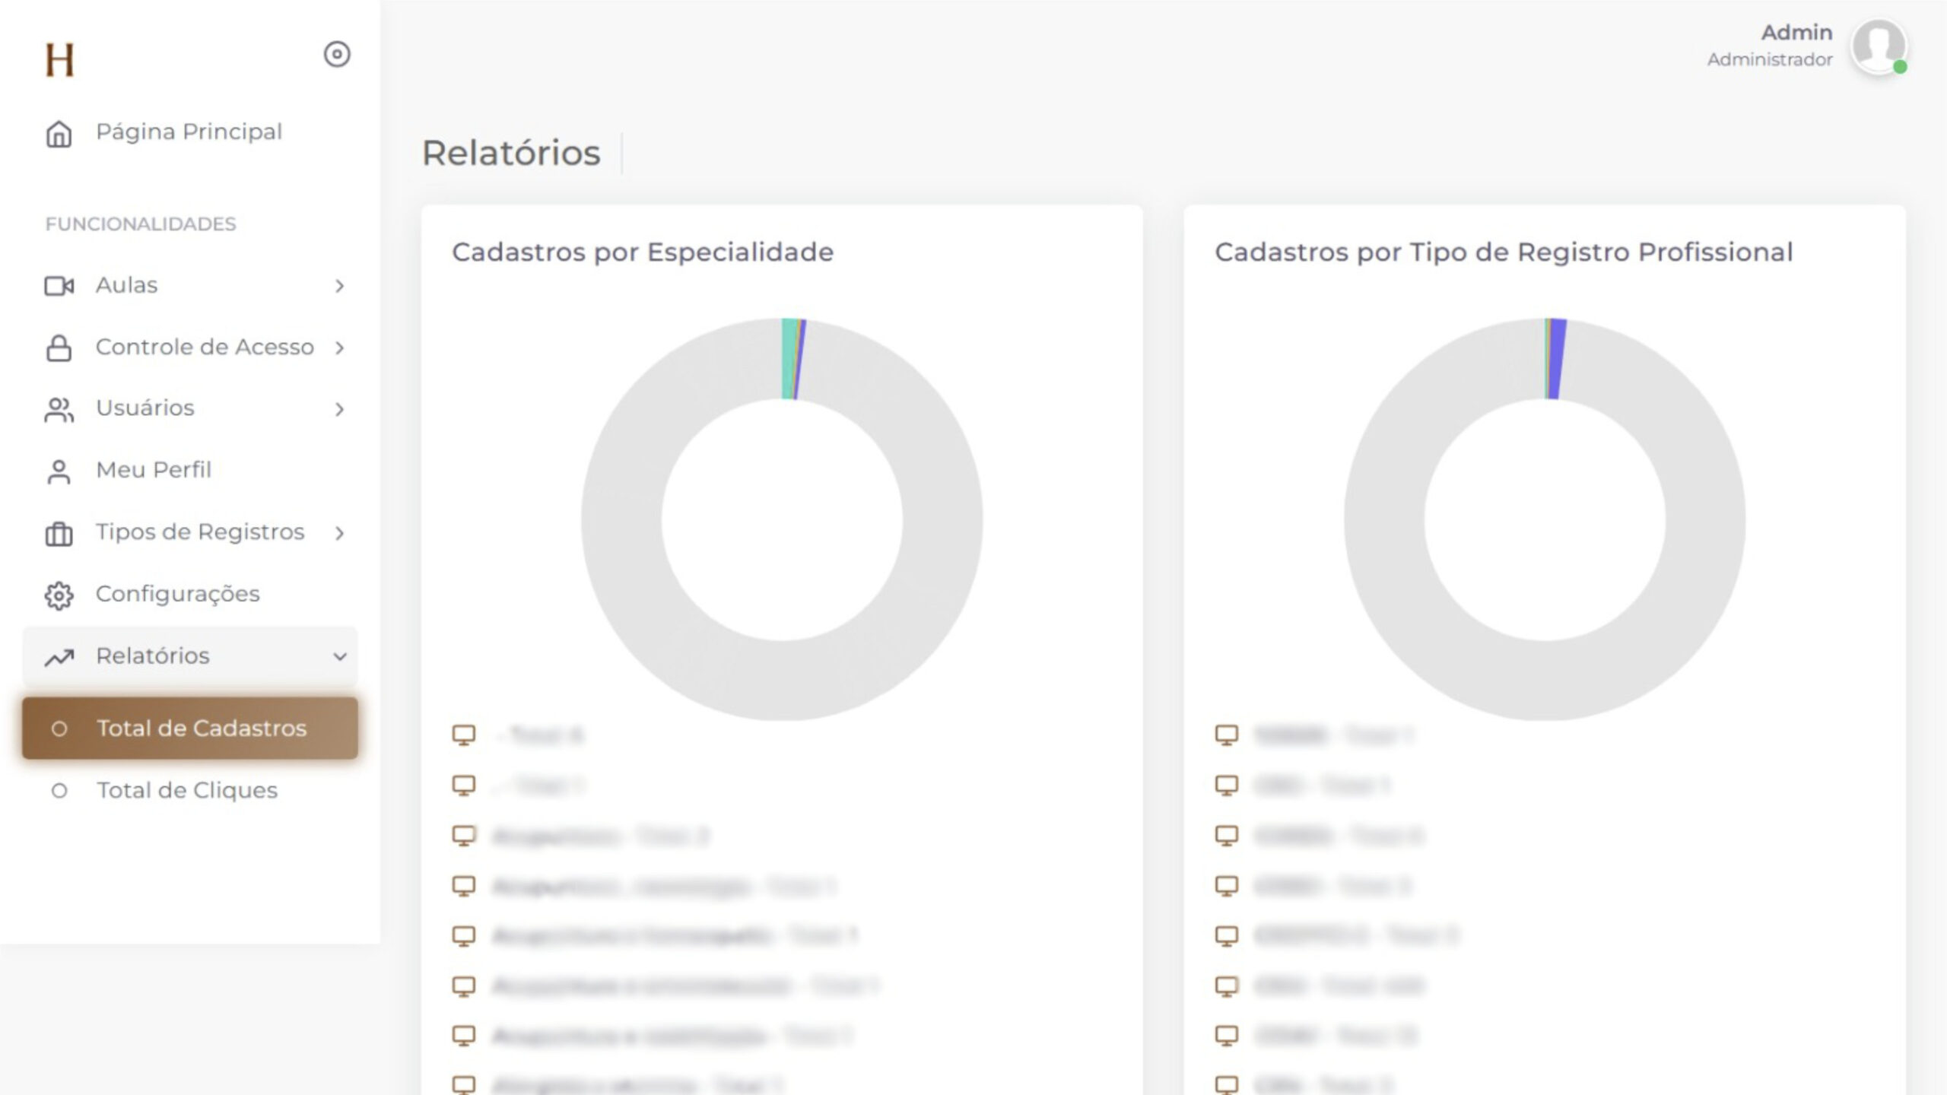Click the Configurações gear icon

pyautogui.click(x=59, y=595)
